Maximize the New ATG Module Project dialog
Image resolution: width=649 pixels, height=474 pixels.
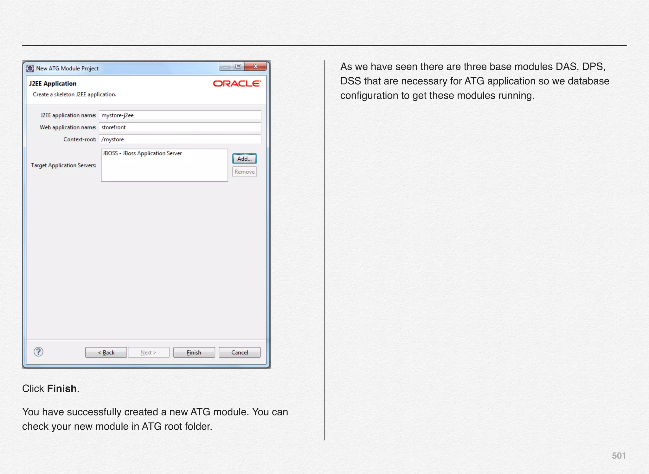pos(238,66)
